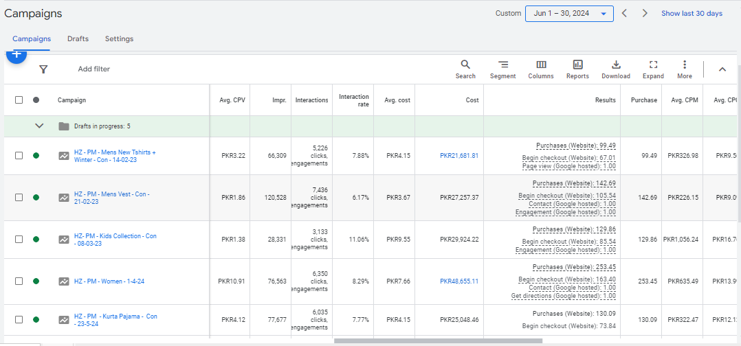Switch to the Settings tab

119,38
